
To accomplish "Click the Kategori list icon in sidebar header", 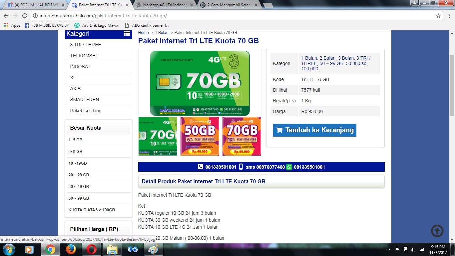I will coord(127,33).
